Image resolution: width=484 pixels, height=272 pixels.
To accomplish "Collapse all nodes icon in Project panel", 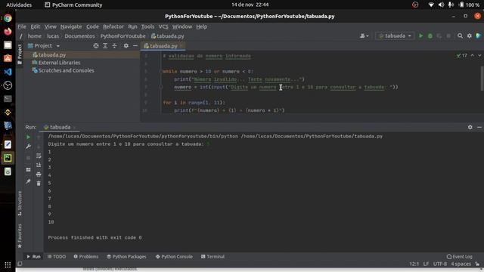I will (x=114, y=46).
